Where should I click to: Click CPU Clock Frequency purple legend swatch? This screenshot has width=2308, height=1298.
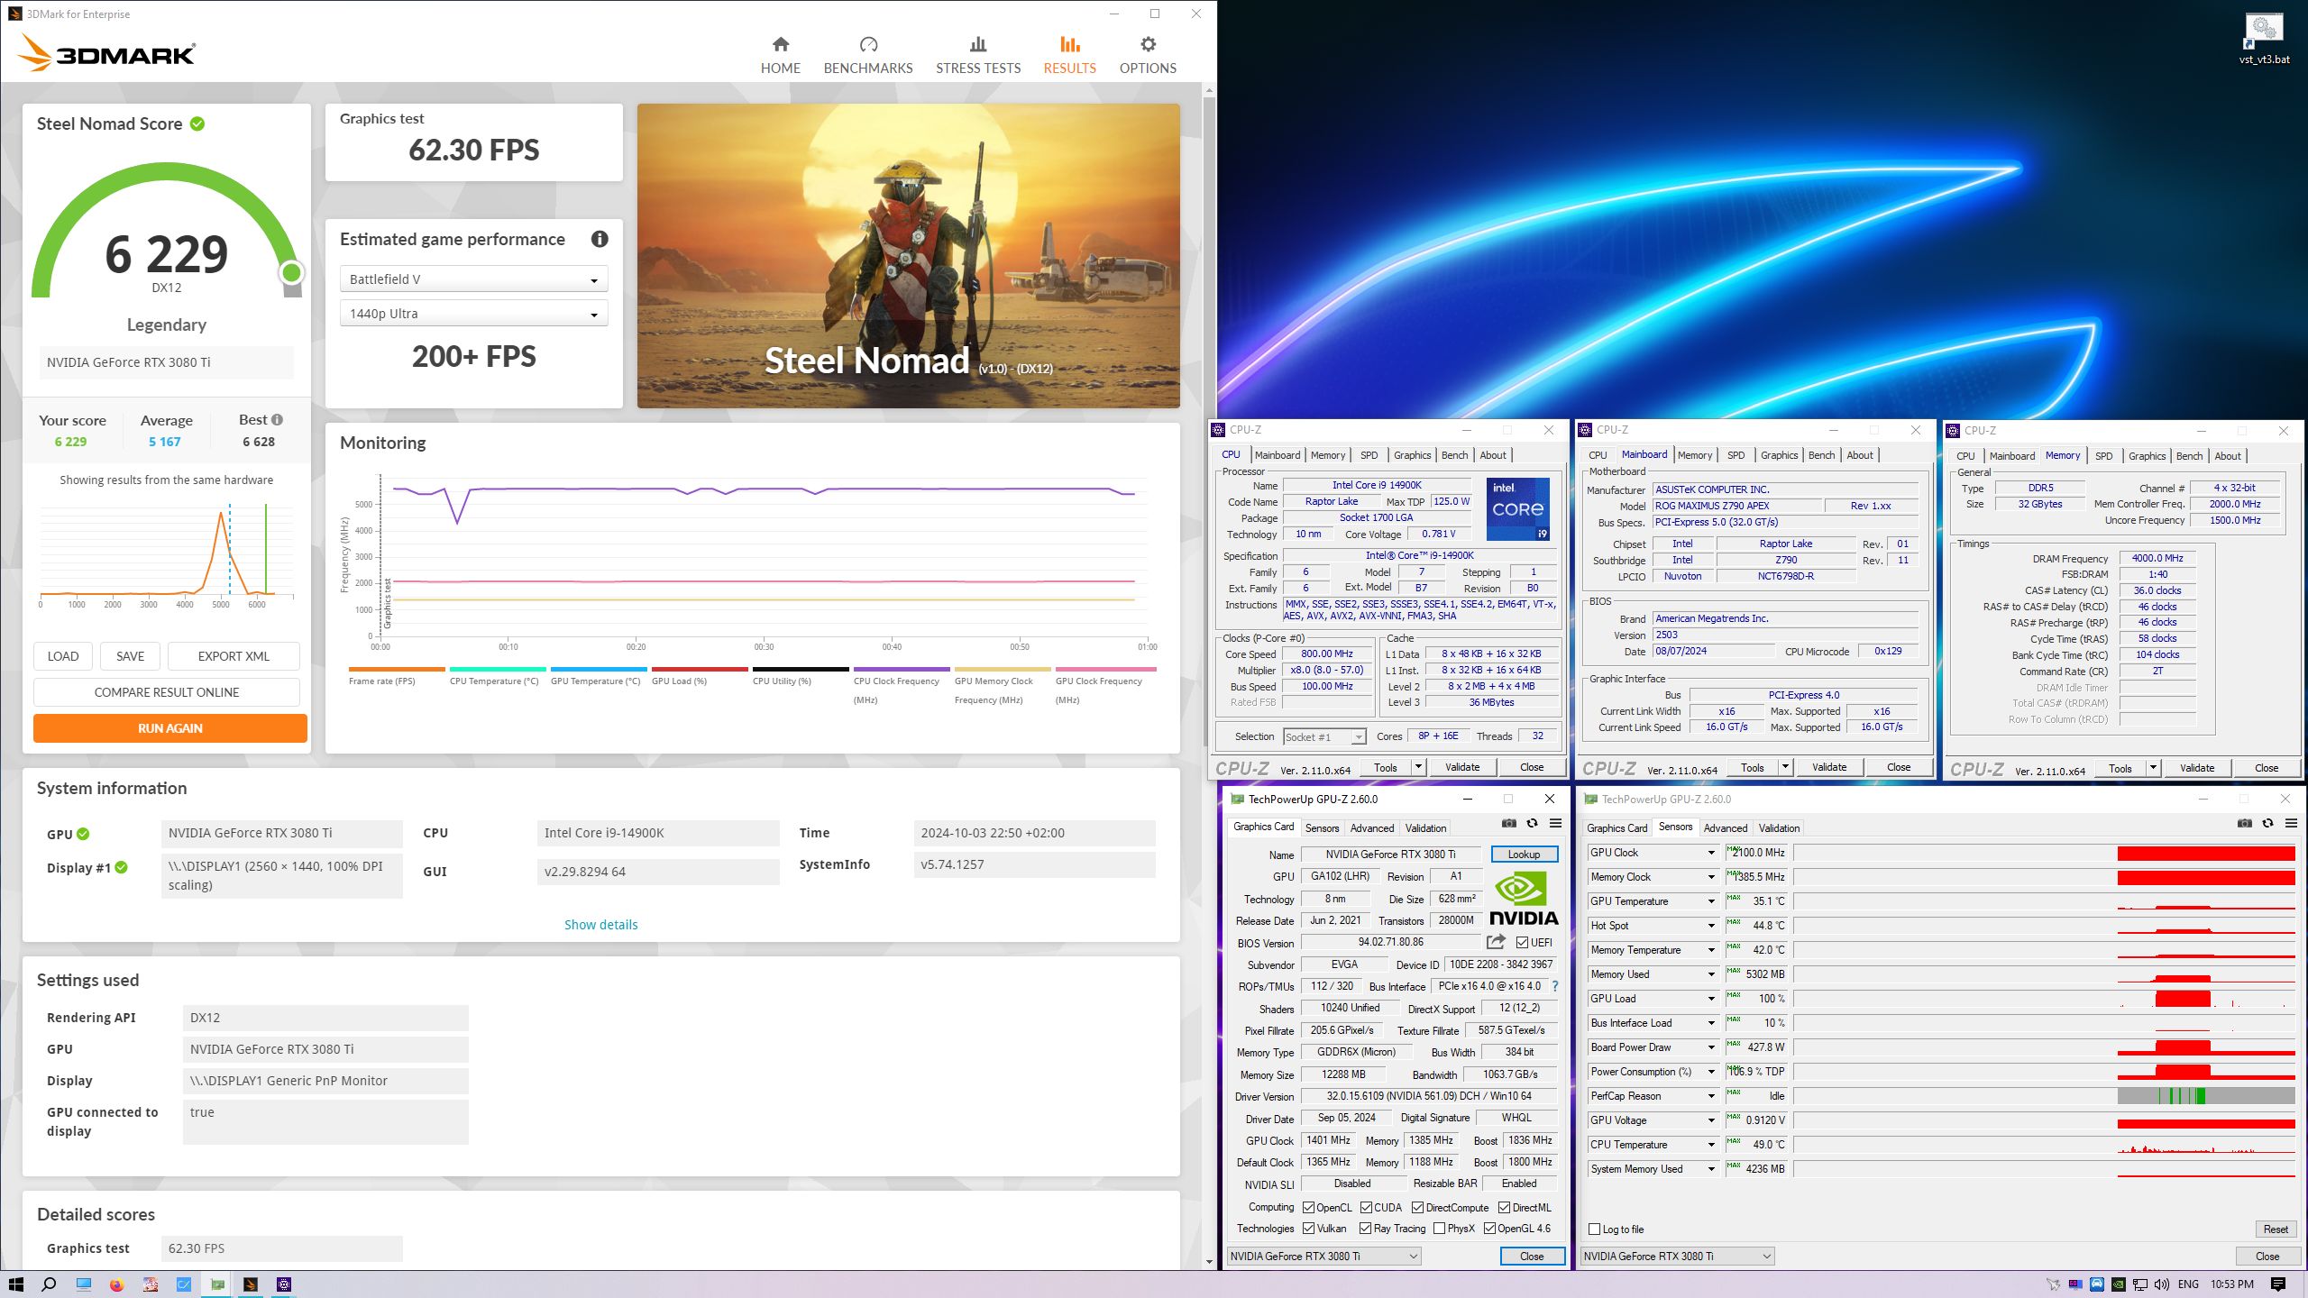902,669
